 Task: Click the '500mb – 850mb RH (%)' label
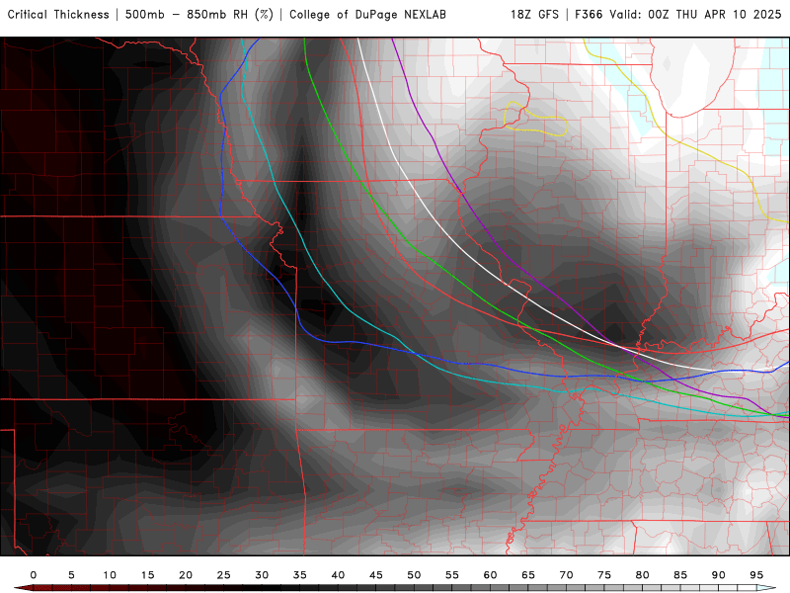point(199,15)
